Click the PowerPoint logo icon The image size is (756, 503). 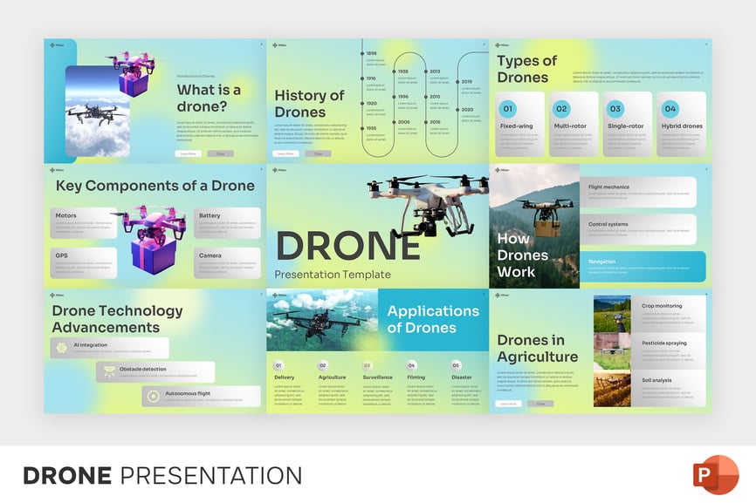coord(715,475)
